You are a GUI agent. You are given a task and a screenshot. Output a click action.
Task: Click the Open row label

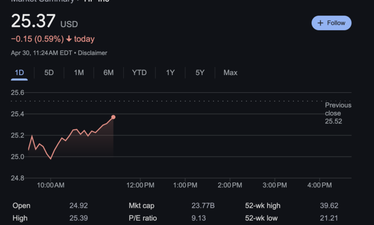point(21,205)
